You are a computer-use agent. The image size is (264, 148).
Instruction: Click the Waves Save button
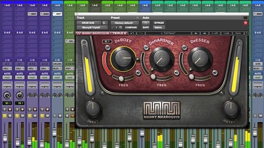pos(238,33)
